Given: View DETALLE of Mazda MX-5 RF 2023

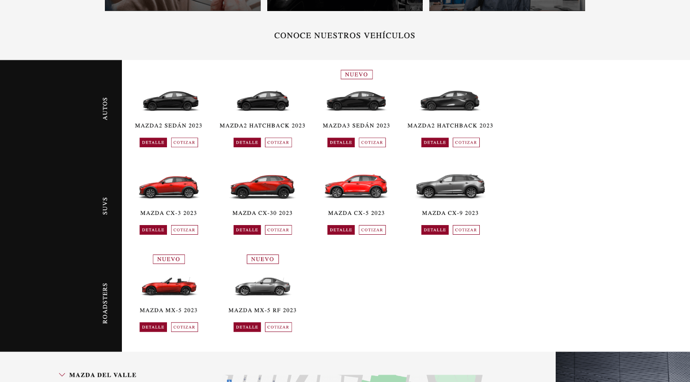Looking at the screenshot, I should tap(247, 327).
